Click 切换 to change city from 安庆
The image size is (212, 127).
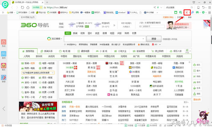(x=61, y=27)
